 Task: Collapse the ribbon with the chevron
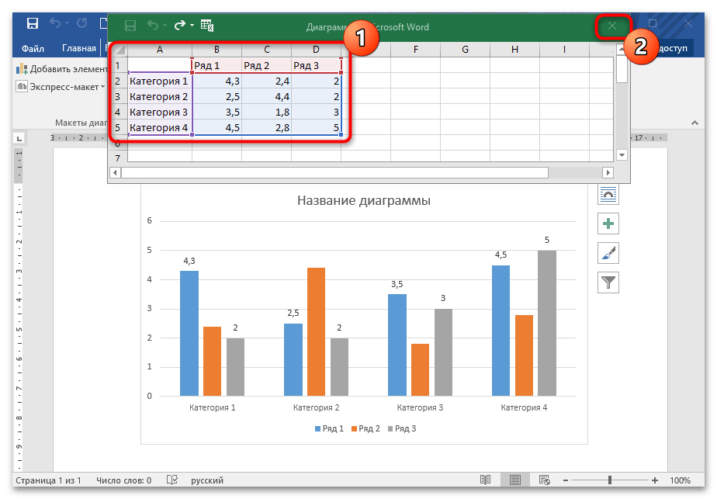694,123
